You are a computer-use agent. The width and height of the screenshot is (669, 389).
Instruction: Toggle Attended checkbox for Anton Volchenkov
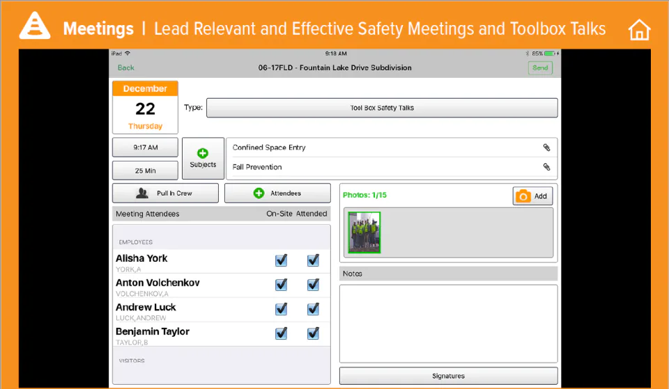pos(313,285)
